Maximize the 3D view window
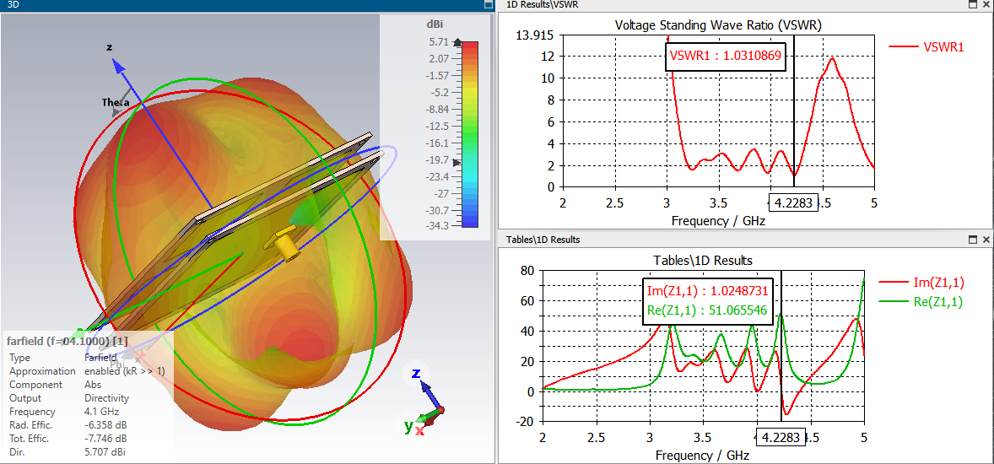The height and width of the screenshot is (464, 994). point(488,4)
